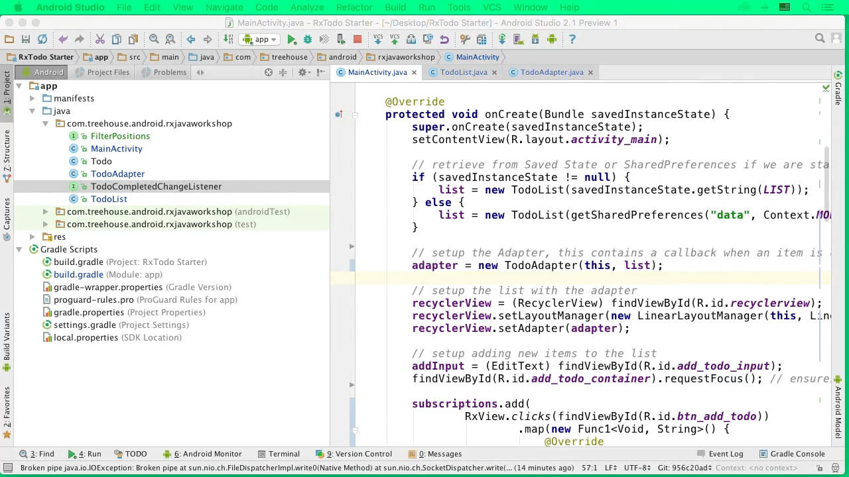
Task: Click the VCS commit up-arrow icon
Action: click(395, 39)
